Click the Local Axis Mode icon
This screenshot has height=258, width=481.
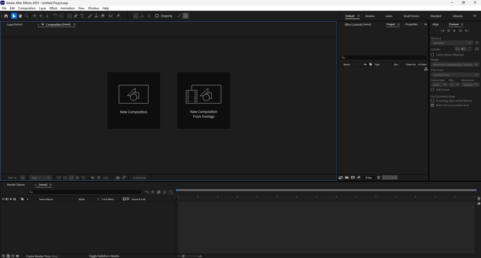pos(136,16)
